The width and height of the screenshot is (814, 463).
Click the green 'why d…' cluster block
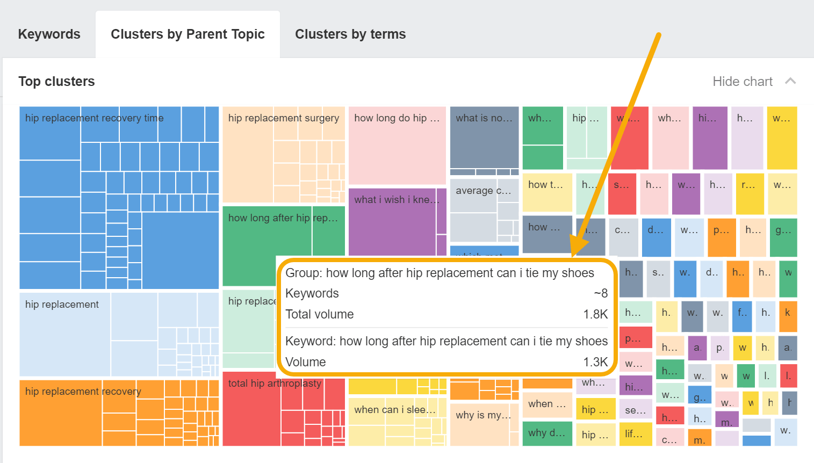tap(546, 433)
